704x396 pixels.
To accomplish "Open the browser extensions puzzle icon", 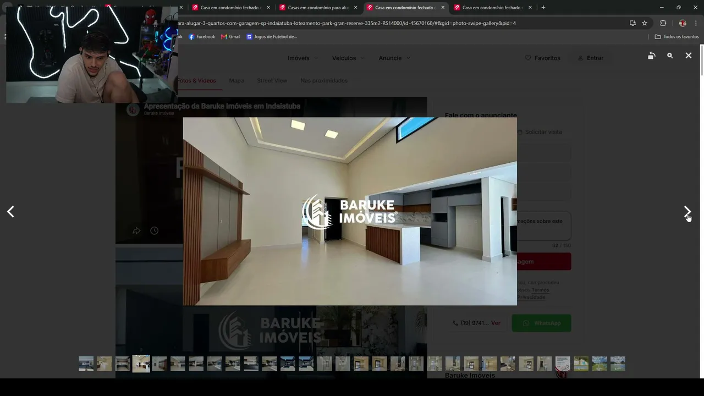I will (663, 23).
